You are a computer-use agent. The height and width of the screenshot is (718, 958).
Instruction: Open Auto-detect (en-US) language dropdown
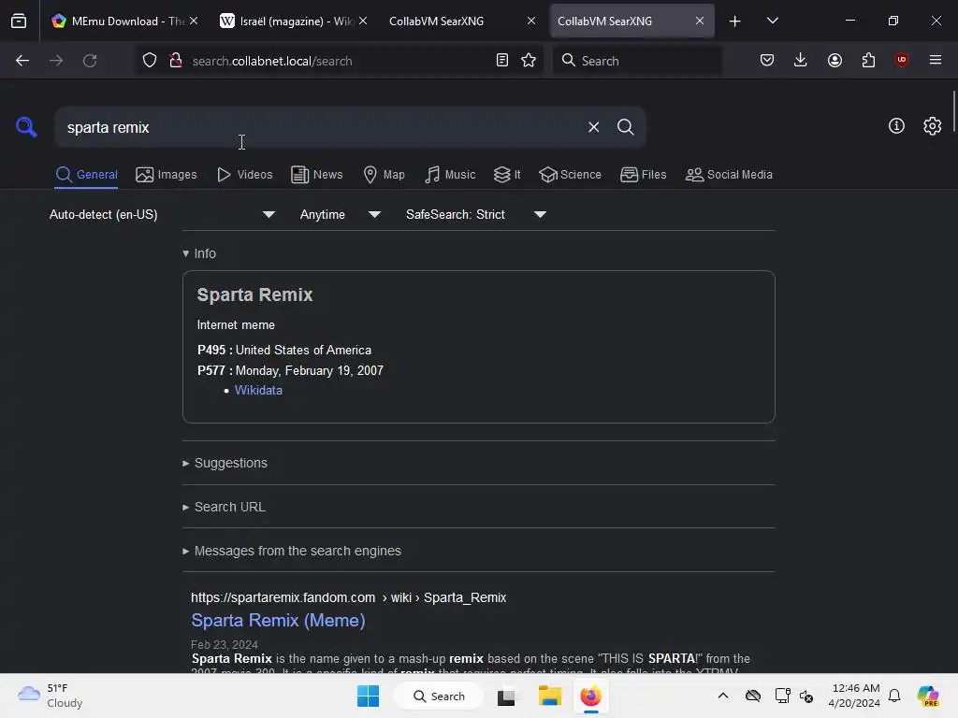click(162, 214)
